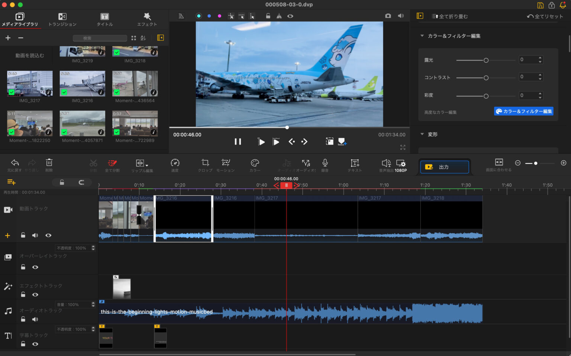Click the モーション tool icon
Viewport: 571px width, 356px height.
click(225, 165)
